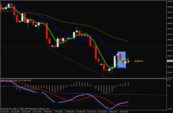Click the 148.40 price axis label
Image resolution: width=173 pixels, height=113 pixels.
click(x=170, y=7)
